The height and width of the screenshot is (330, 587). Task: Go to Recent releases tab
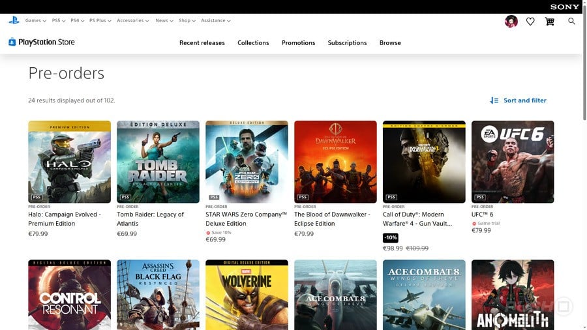pyautogui.click(x=202, y=42)
